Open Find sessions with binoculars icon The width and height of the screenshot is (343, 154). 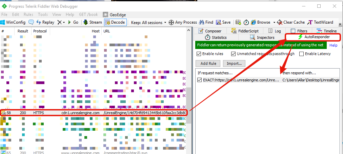click(206, 22)
